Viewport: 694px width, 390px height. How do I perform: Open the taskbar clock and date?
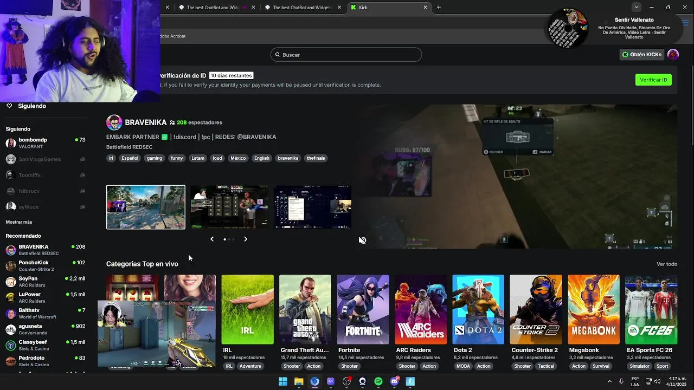(677, 381)
